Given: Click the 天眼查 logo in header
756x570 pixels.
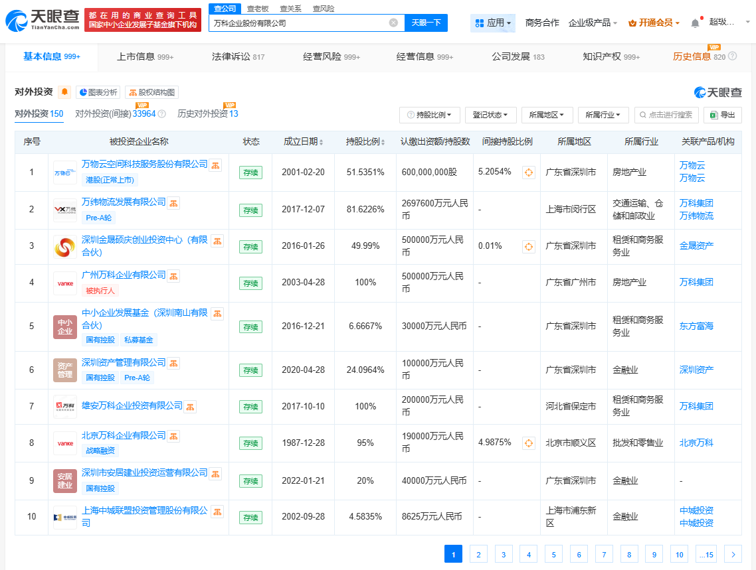Looking at the screenshot, I should (43, 21).
